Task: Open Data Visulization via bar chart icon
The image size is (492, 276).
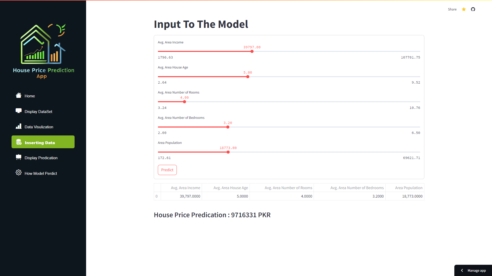Action: point(18,126)
